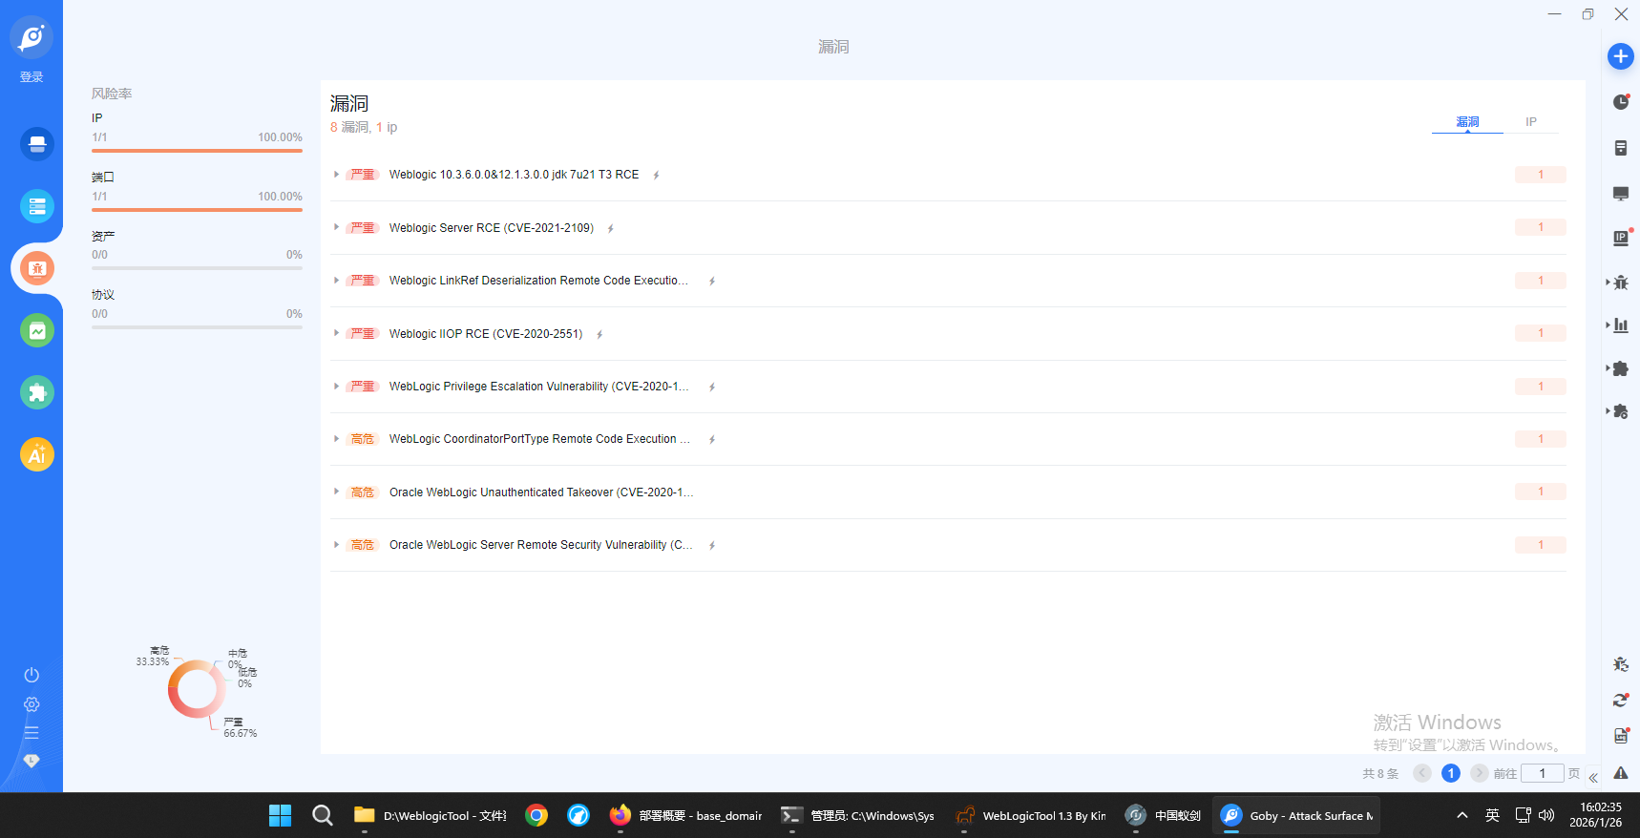This screenshot has height=838, width=1640.
Task: Click the blue plus new scan button
Action: pos(1620,56)
